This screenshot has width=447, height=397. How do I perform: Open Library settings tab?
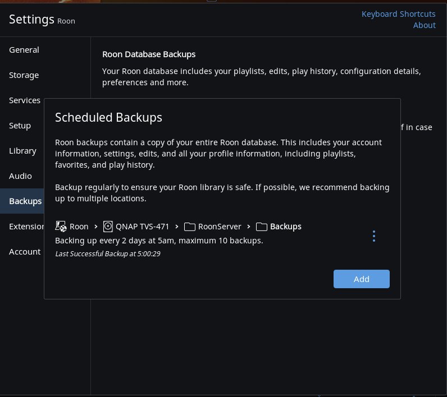(x=22, y=151)
